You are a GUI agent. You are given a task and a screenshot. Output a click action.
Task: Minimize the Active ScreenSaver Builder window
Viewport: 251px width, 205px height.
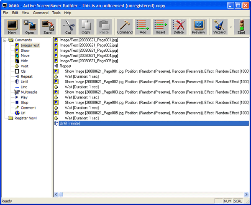(230, 5)
